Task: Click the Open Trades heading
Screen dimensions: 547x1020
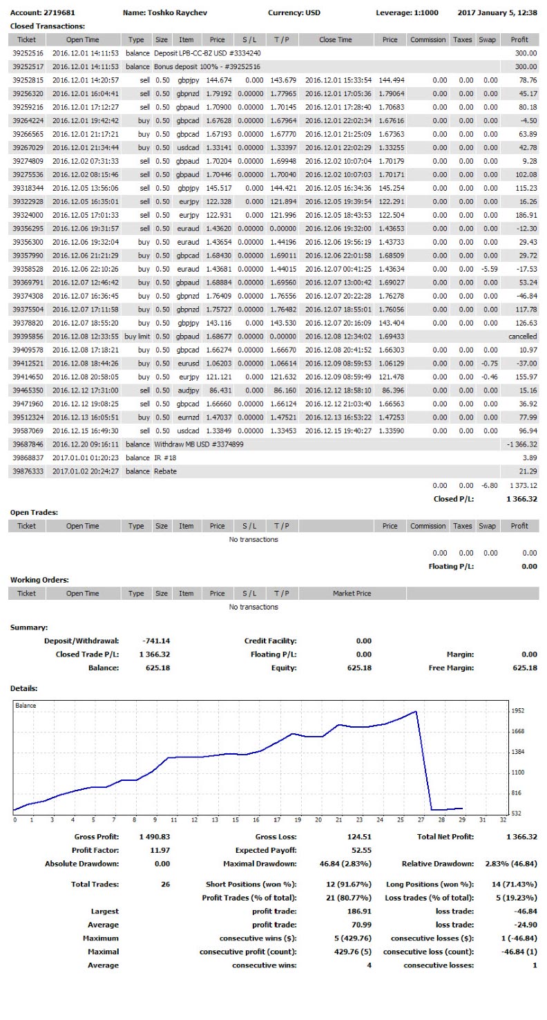Action: point(32,512)
